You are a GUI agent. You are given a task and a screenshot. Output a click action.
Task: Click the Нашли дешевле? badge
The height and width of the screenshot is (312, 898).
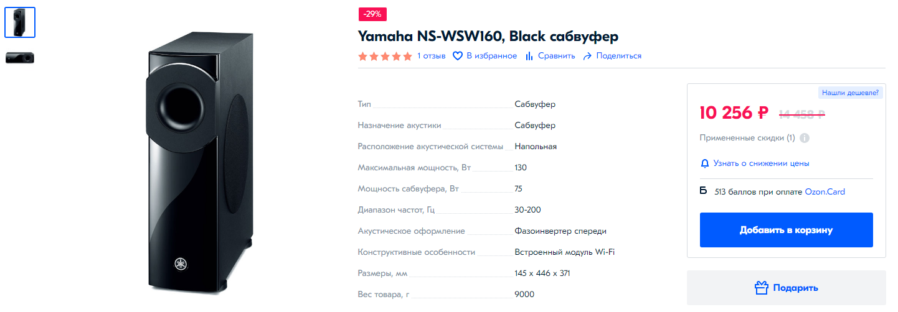(x=850, y=93)
